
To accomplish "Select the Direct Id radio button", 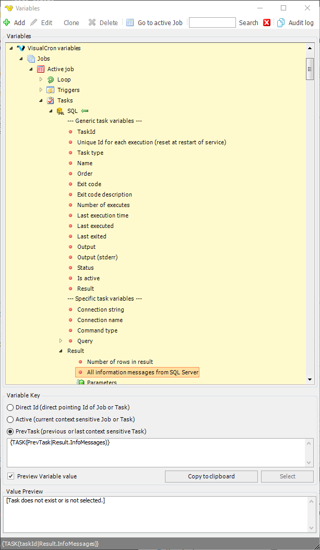I will (x=10, y=407).
